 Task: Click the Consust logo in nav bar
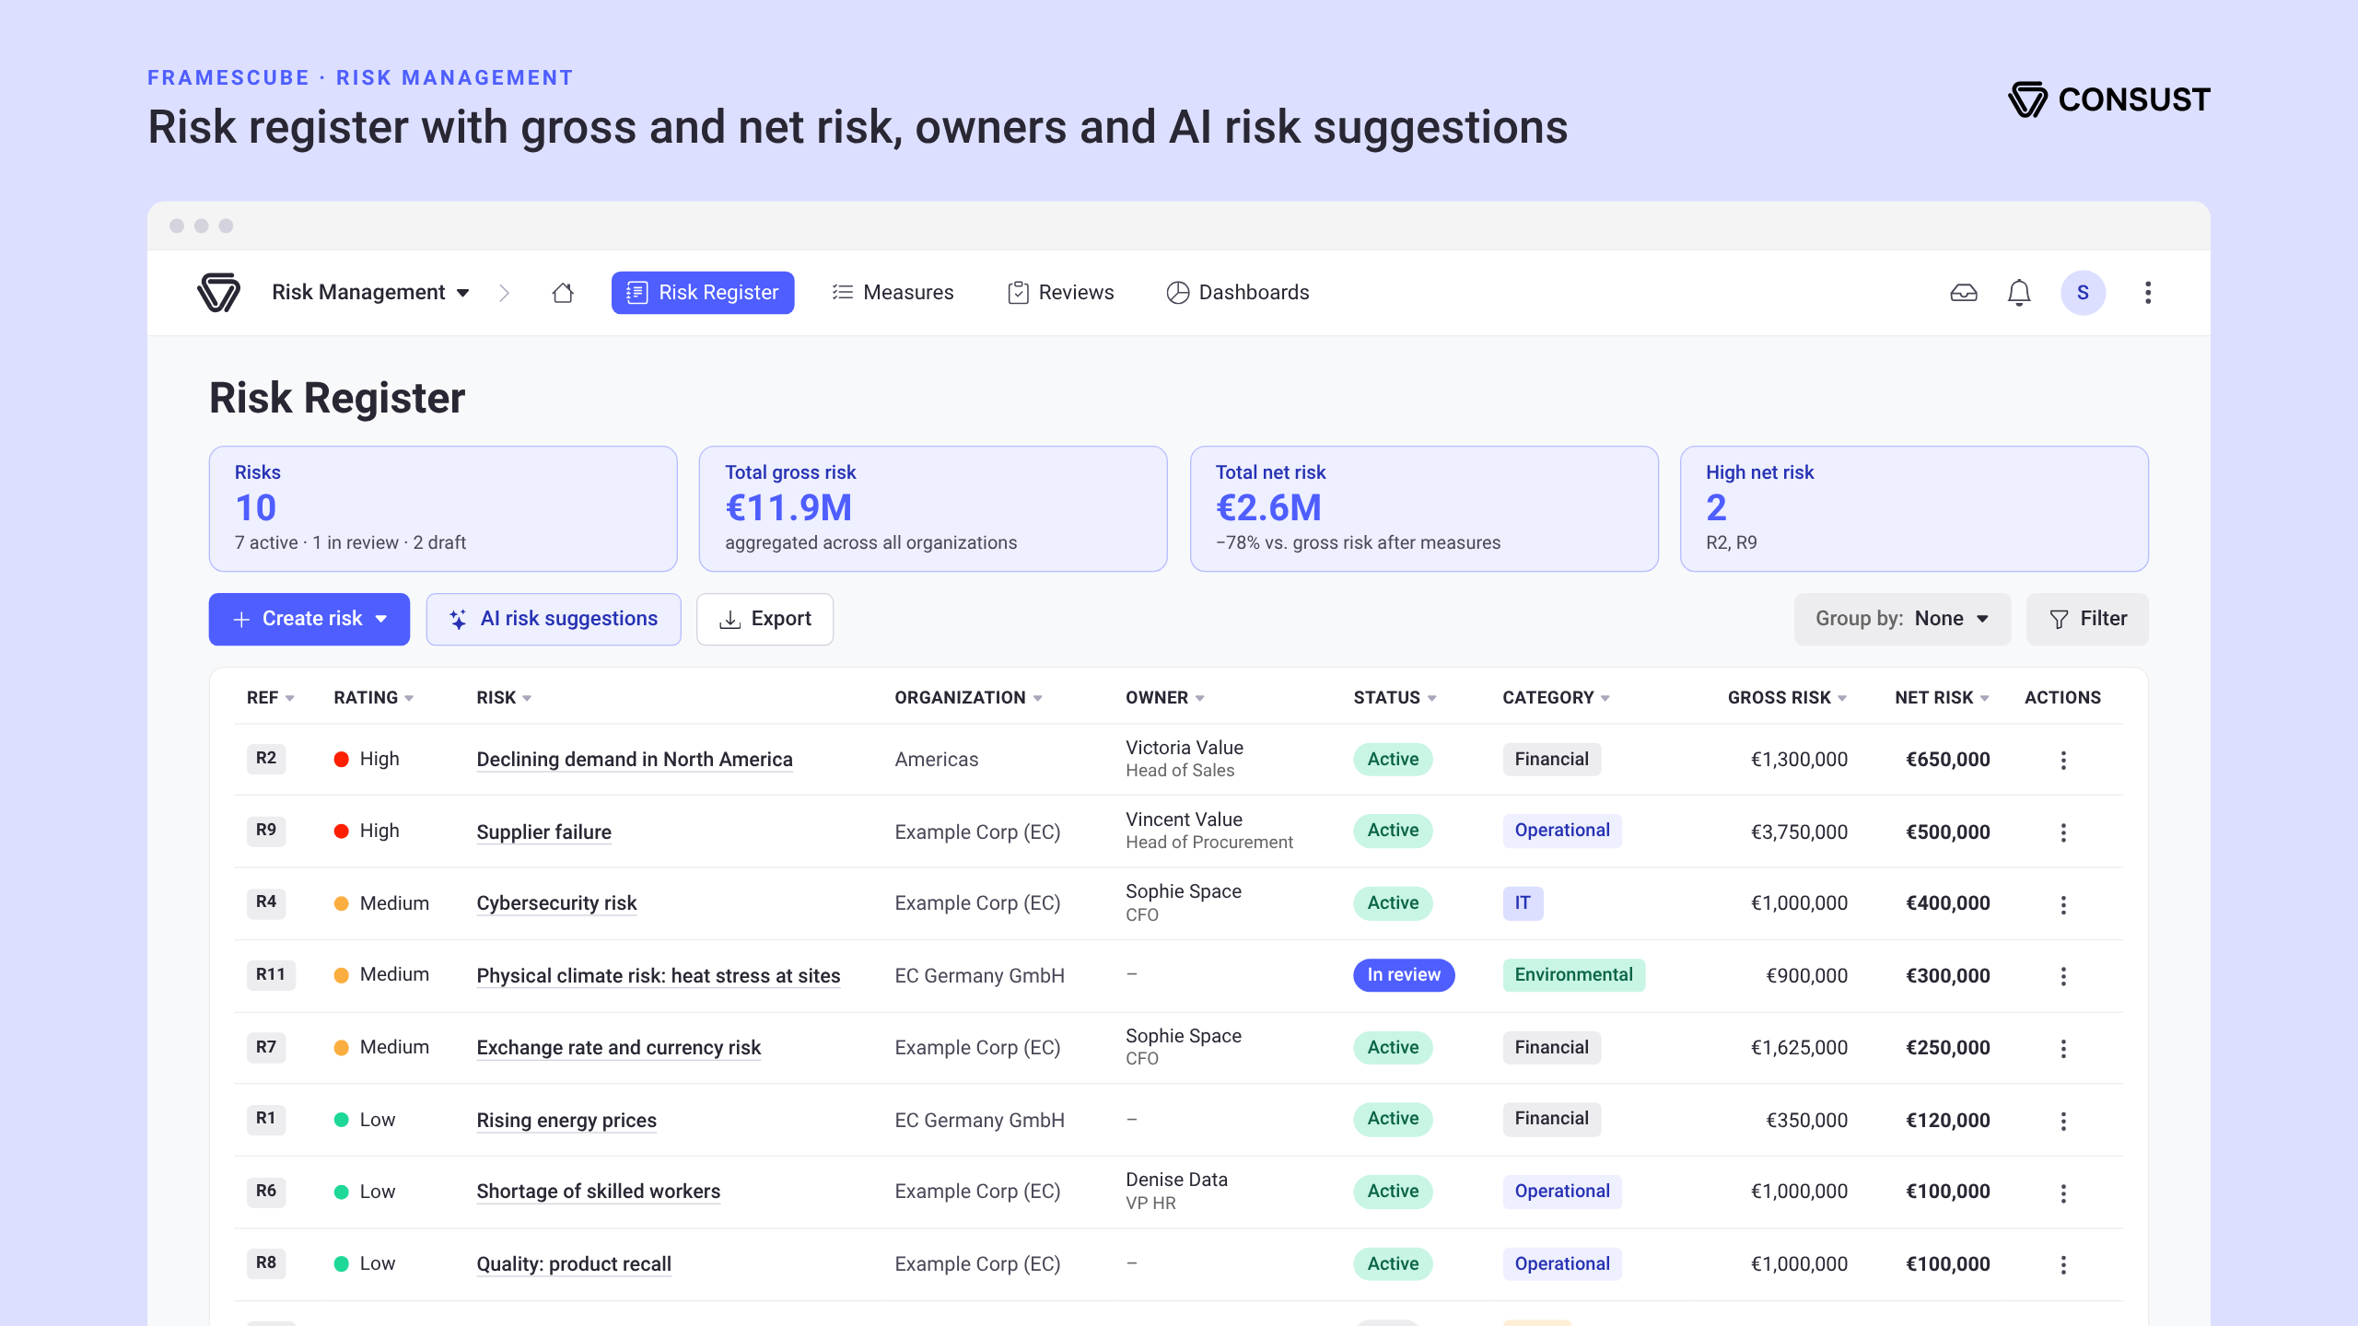(x=219, y=293)
